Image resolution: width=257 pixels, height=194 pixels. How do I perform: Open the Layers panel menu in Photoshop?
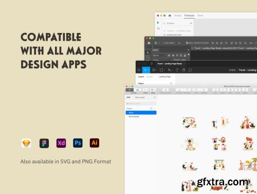click(x=188, y=50)
